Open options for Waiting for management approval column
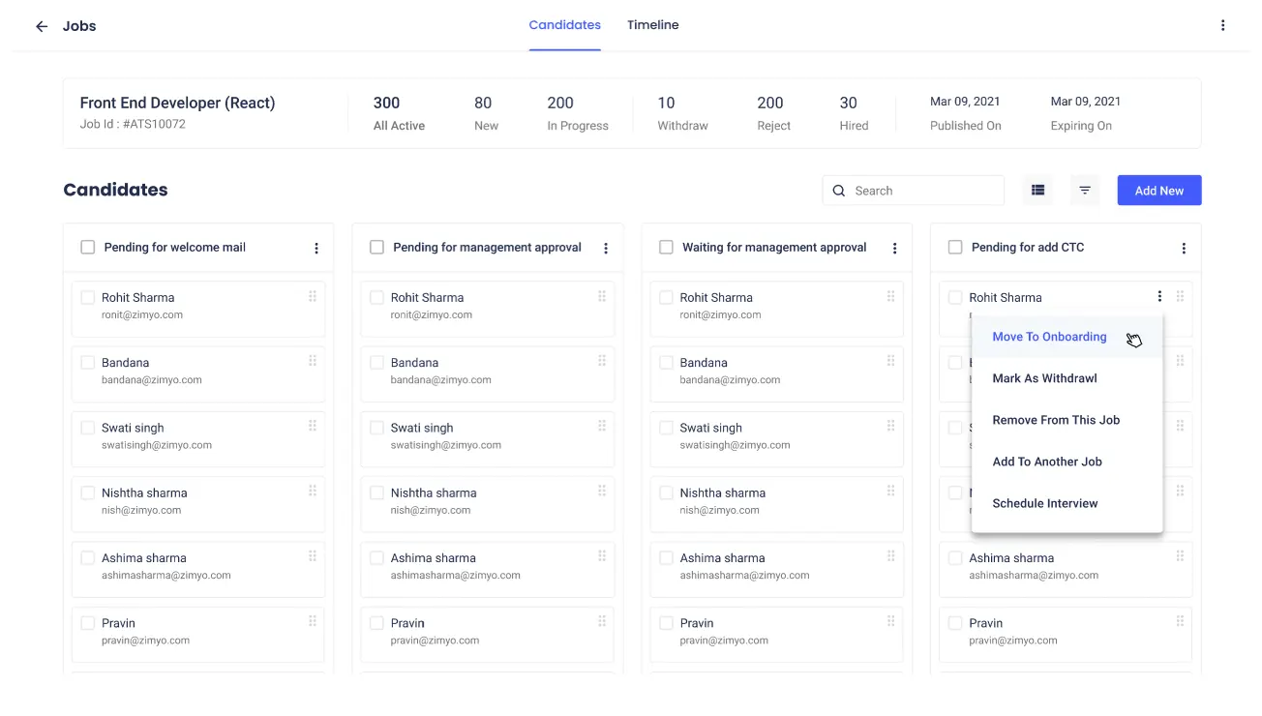Viewport: 1262px width, 716px height. point(894,249)
